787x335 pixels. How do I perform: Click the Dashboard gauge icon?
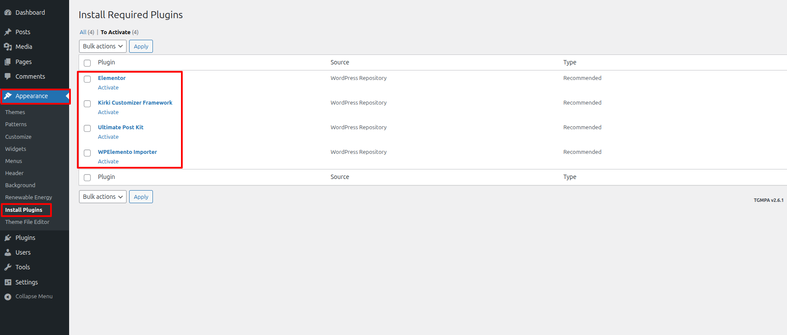coord(8,13)
